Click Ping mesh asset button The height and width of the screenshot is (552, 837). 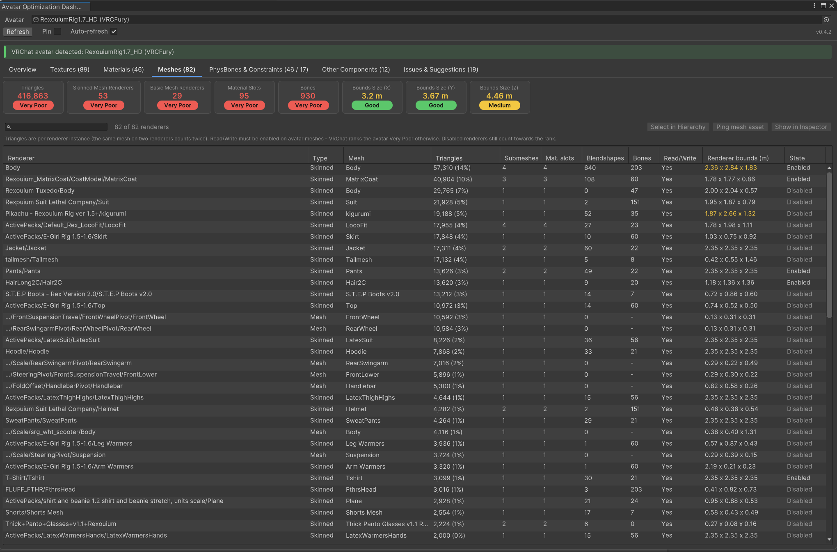click(740, 127)
